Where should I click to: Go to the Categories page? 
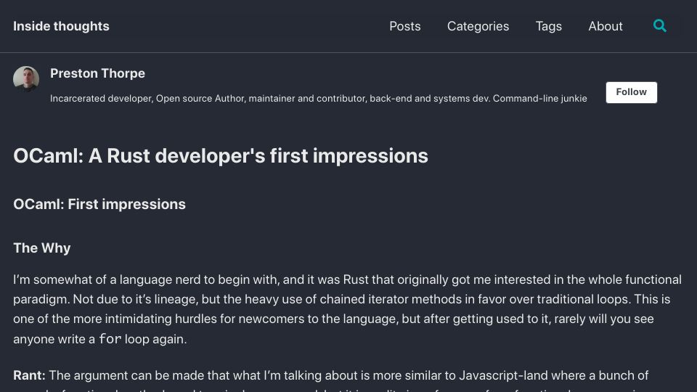(x=478, y=26)
